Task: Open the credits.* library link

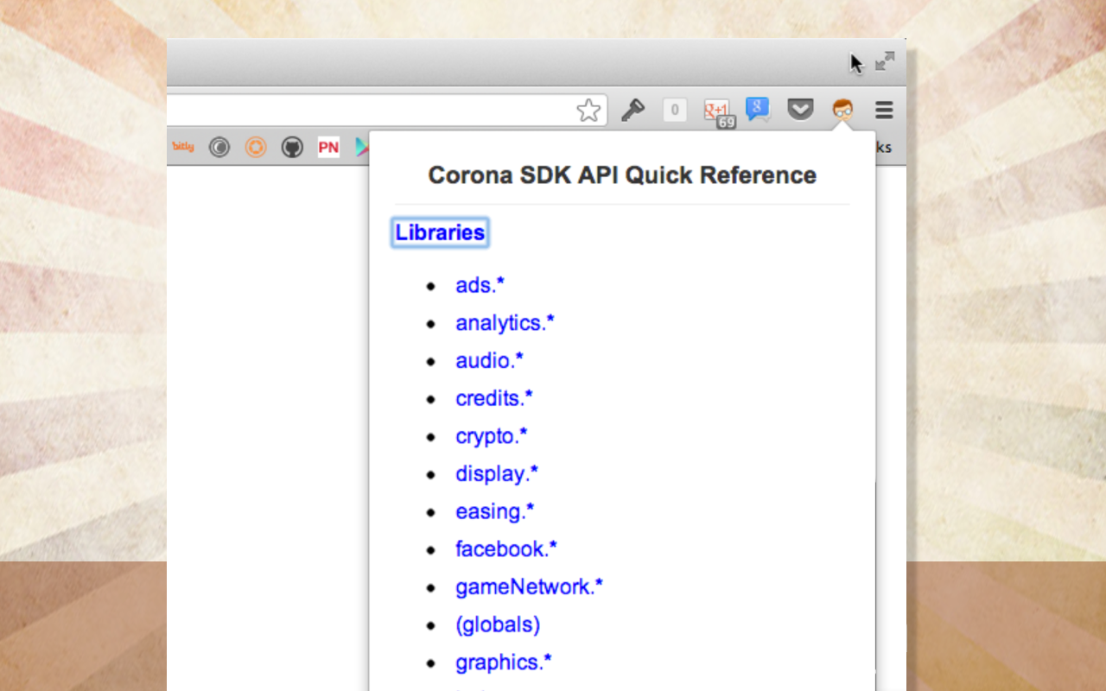Action: click(x=494, y=398)
